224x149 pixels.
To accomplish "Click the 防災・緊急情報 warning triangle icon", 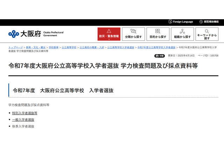I will 109,31.
